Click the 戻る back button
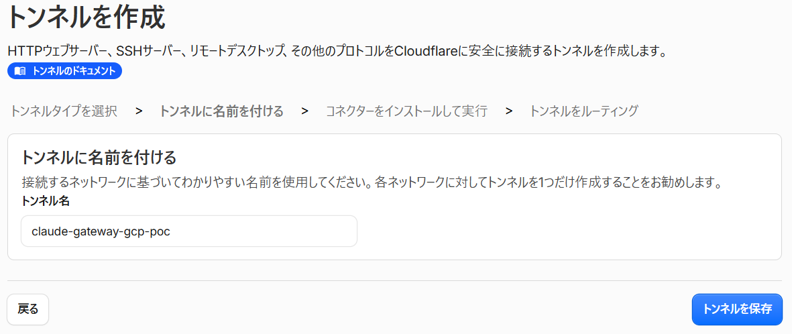The image size is (792, 334). click(27, 309)
